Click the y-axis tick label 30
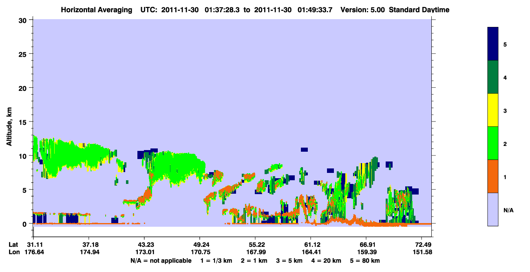530x272 pixels. 24,20
